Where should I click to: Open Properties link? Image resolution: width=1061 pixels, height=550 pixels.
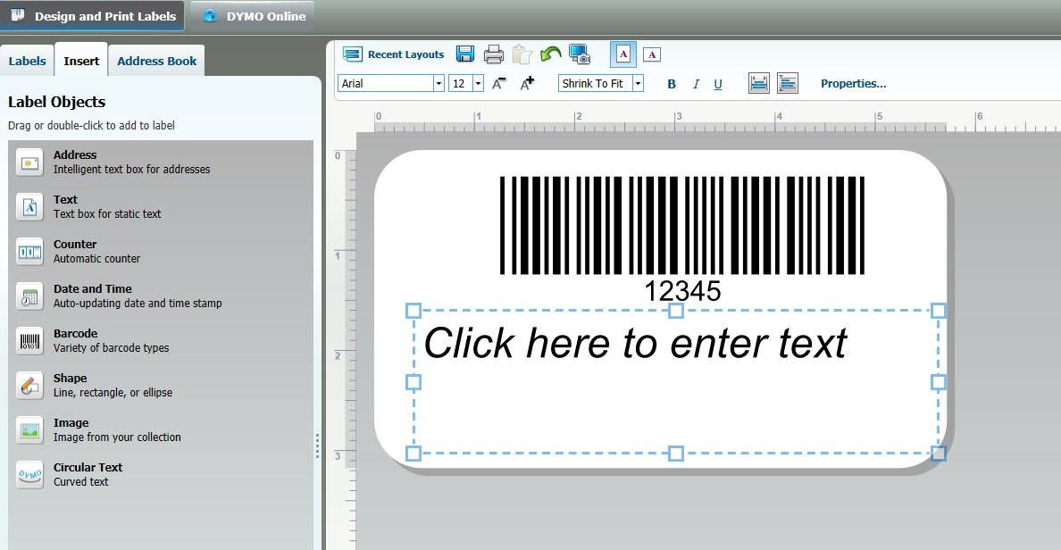click(853, 83)
